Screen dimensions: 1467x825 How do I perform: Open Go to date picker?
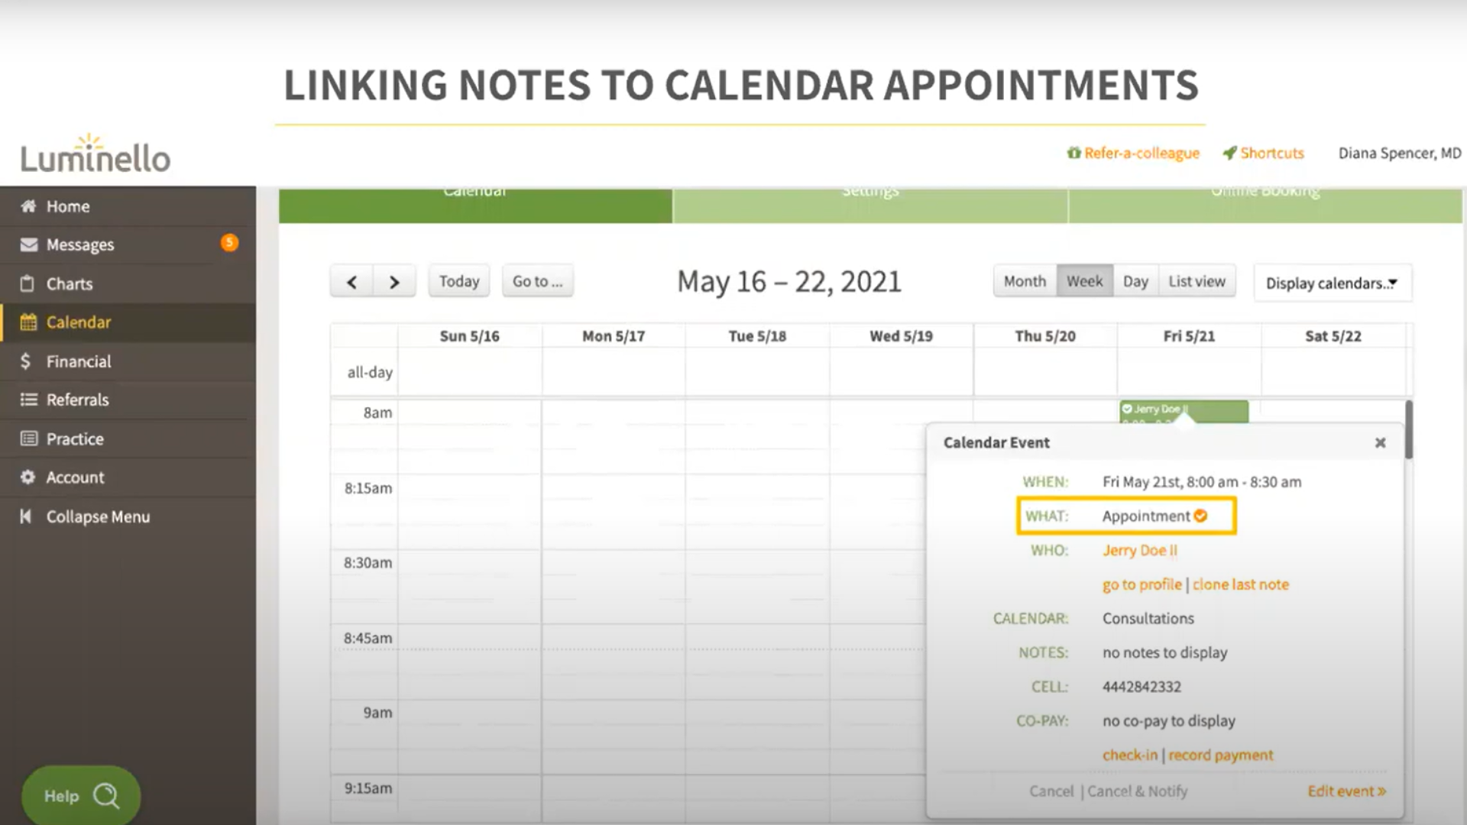pyautogui.click(x=538, y=281)
